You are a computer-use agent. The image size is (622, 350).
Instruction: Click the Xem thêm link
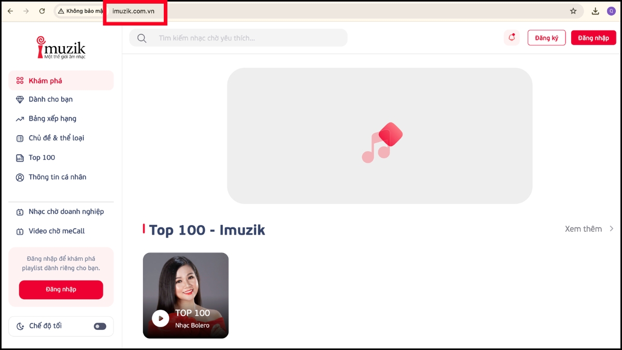pyautogui.click(x=583, y=229)
